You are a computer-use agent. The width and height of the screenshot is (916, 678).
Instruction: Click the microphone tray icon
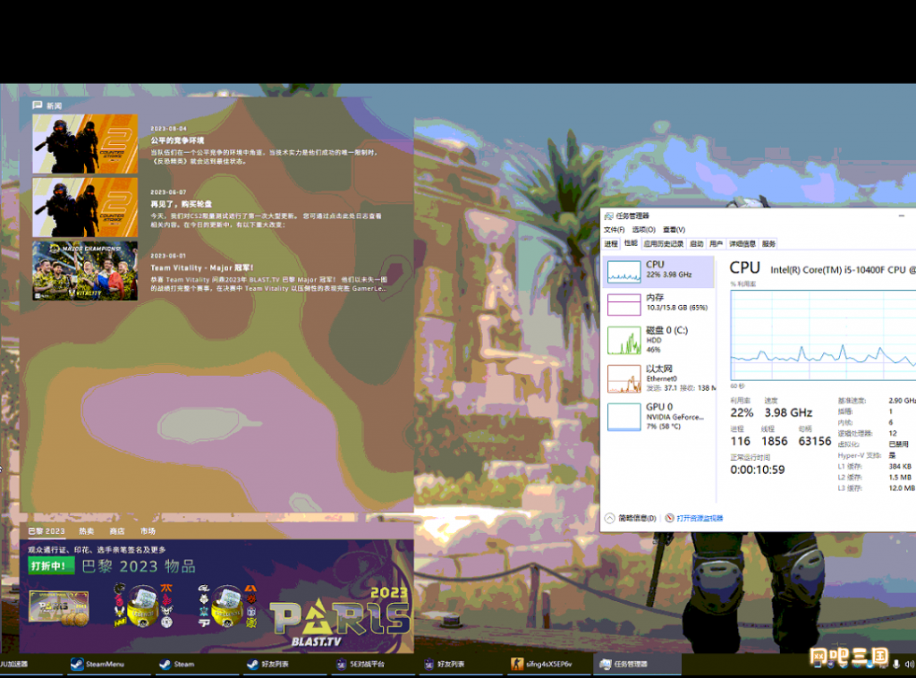[896, 664]
